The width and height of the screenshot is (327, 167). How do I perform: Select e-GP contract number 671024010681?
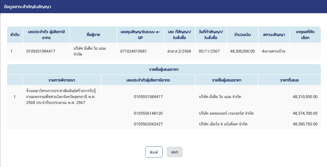tap(133, 51)
